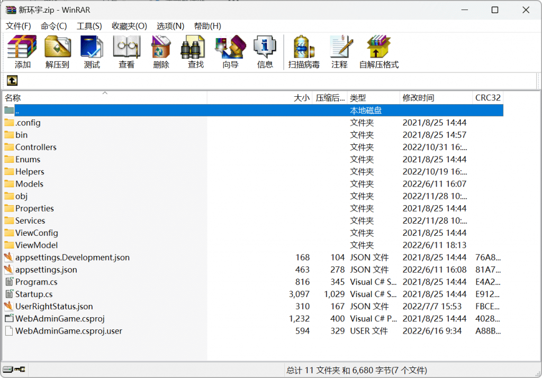Screen dimensions: 542x378
Task: Sort by Size (大小) column header
Action: click(301, 98)
